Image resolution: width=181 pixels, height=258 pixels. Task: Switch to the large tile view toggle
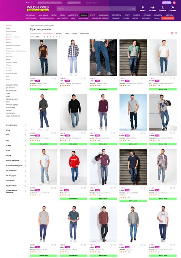tap(172, 33)
